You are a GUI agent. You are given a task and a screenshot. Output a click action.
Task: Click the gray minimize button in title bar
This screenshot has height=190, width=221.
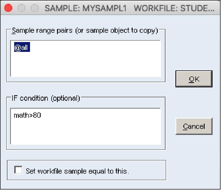22,8
